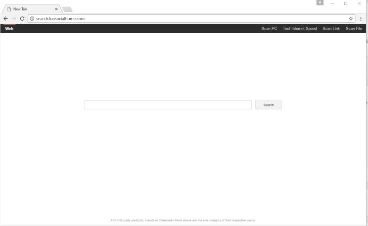This screenshot has height=226, width=368.
Task: Click the third party trademarks disclaimer text
Action: (183, 220)
